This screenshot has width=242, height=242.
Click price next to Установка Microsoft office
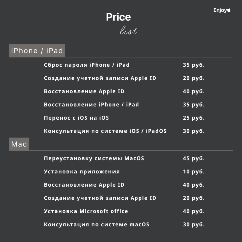click(x=194, y=211)
